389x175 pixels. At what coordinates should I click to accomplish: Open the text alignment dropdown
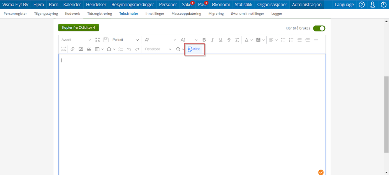click(273, 40)
